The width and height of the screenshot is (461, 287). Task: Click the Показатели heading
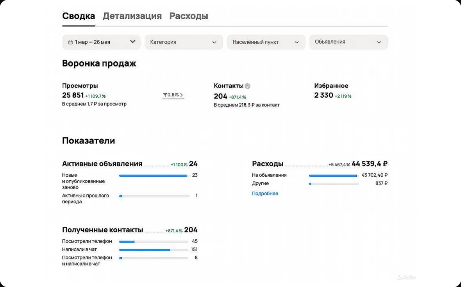tap(89, 141)
